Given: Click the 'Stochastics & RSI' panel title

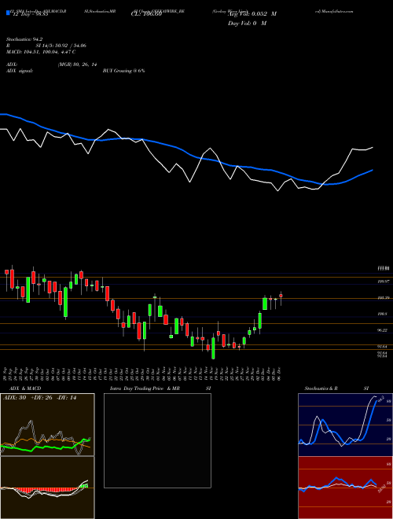Looking at the screenshot, I should click(336, 388).
